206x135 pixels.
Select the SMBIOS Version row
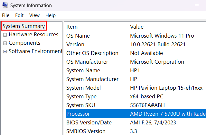pyautogui.click(x=136, y=131)
